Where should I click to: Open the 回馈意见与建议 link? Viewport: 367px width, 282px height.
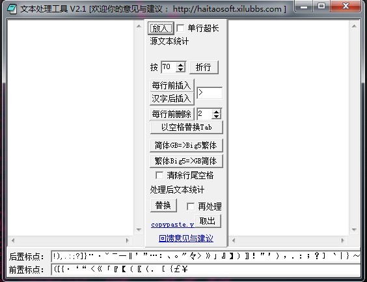click(186, 238)
